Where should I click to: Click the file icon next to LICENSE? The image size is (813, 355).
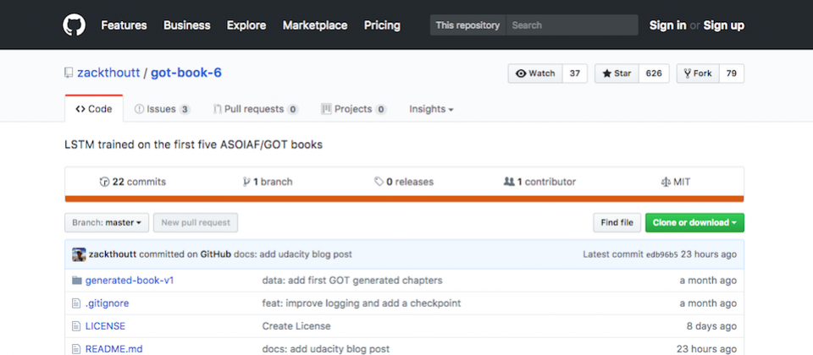pos(76,326)
